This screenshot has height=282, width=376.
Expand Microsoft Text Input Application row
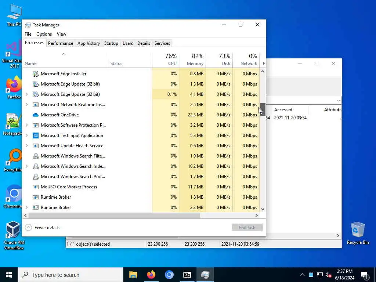pos(26,135)
